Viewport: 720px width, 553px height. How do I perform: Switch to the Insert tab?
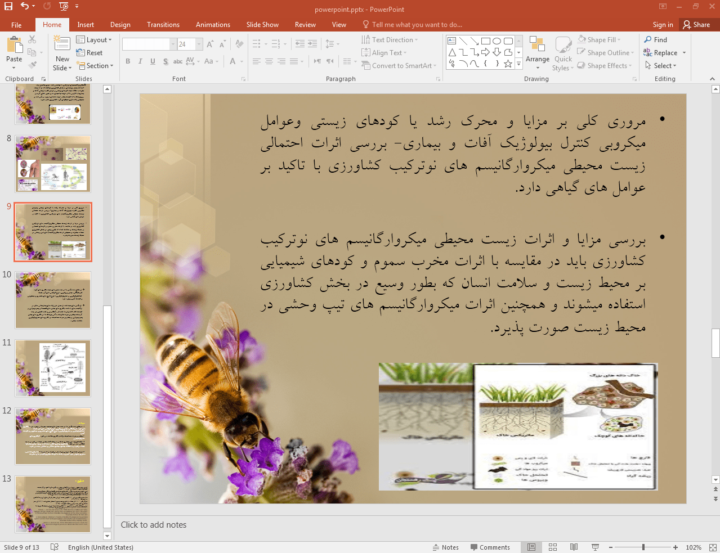(x=86, y=25)
